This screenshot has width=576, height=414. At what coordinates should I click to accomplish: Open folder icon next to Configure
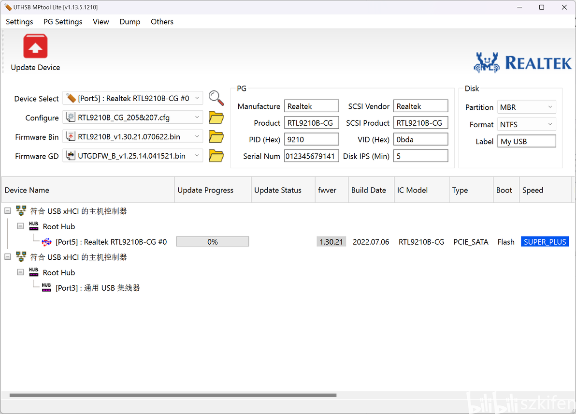[216, 118]
